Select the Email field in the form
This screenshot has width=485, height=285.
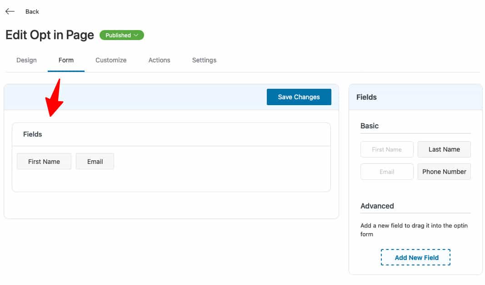coord(95,161)
